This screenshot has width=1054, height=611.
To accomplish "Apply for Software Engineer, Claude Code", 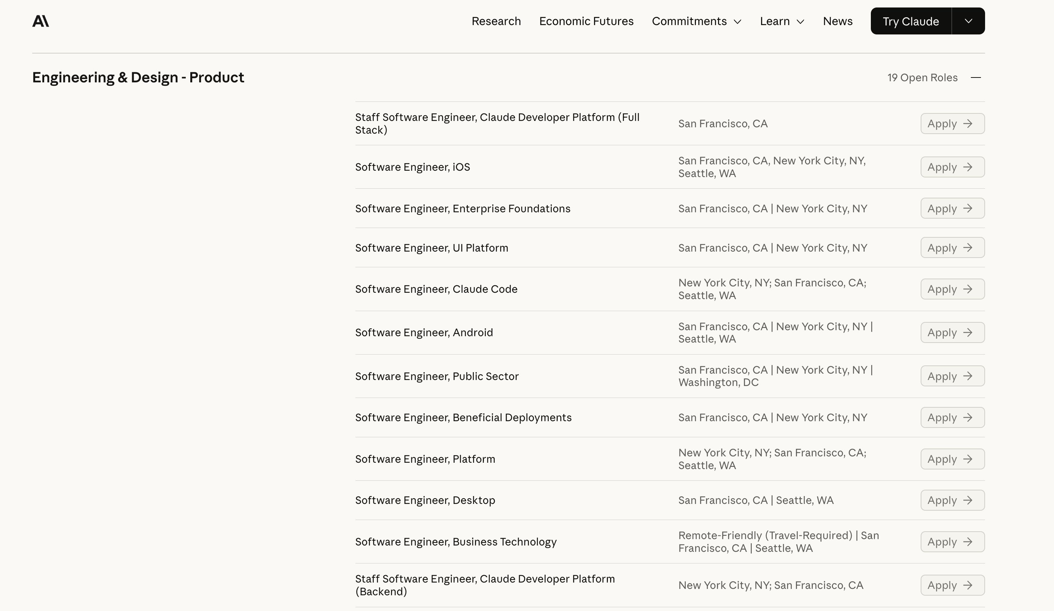I will click(x=952, y=289).
